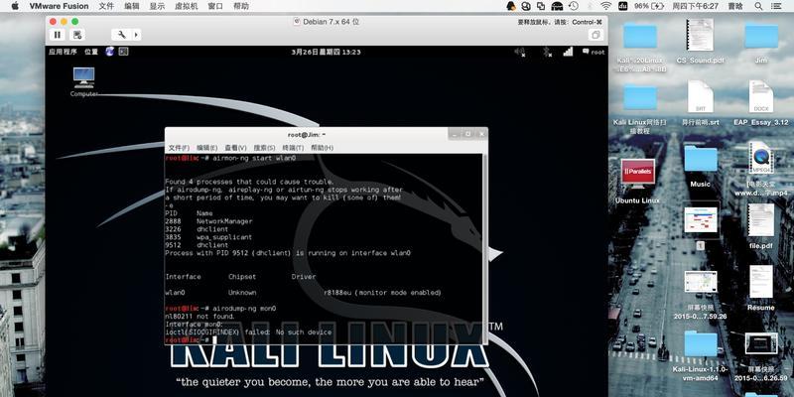Open the terminal 帮助(H) menu
Image resolution: width=794 pixels, height=397 pixels.
322,148
